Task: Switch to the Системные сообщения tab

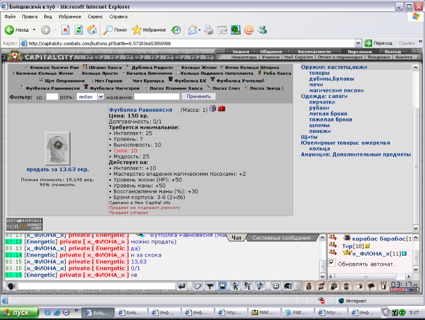Action: [x=281, y=238]
